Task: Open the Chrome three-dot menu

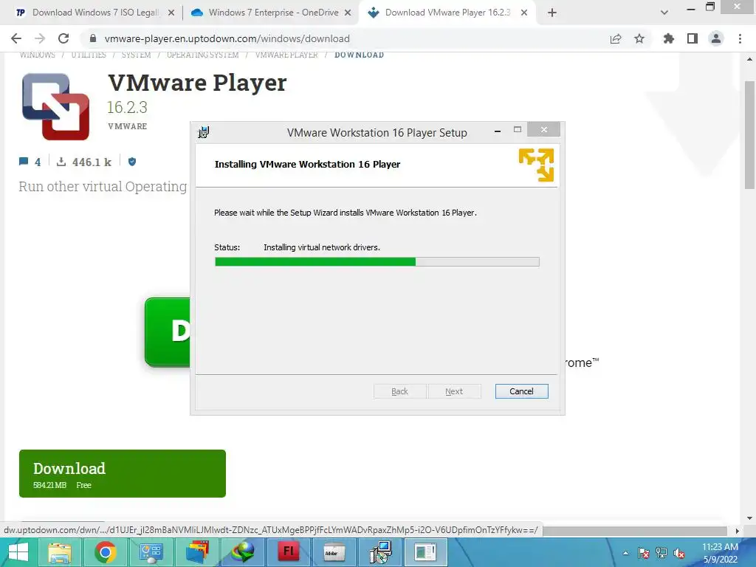Action: click(x=740, y=38)
